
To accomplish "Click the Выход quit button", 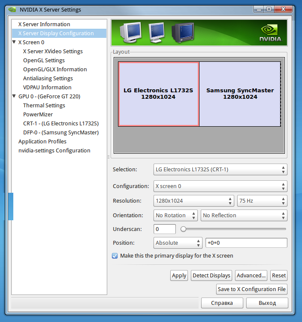I will point(267,303).
